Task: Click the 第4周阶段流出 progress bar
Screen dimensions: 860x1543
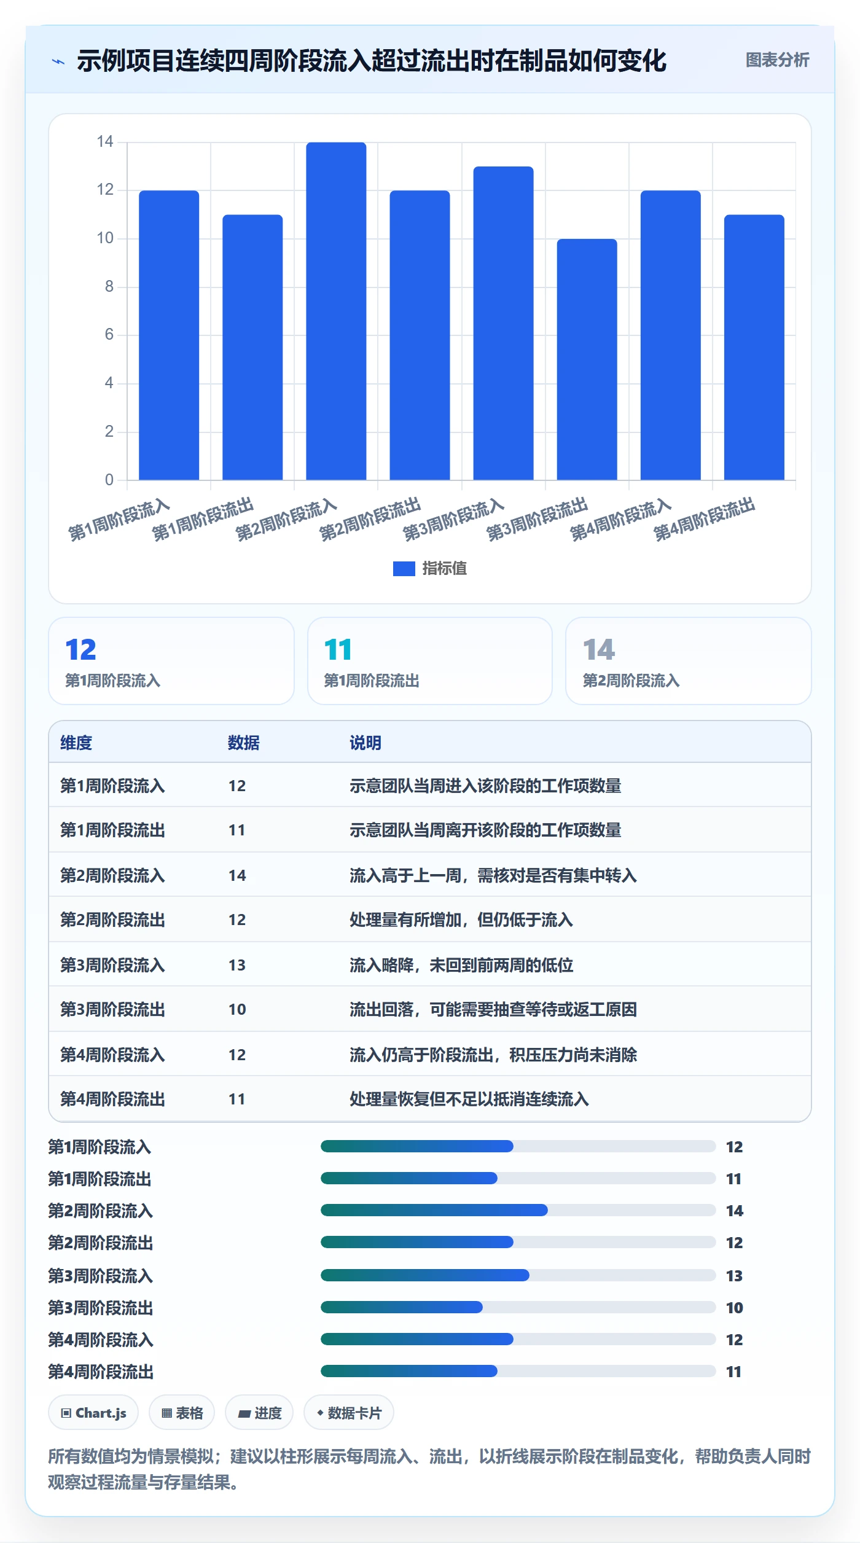Action: click(x=518, y=1371)
